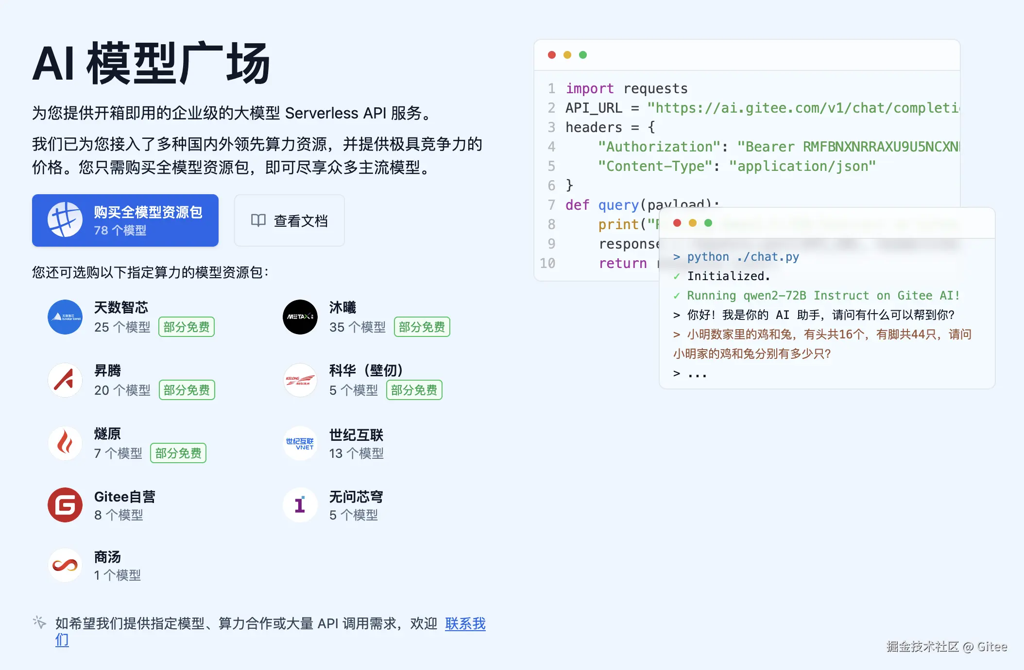Click the python ./chat.py terminal command
Viewport: 1024px width, 670px height.
click(x=742, y=257)
